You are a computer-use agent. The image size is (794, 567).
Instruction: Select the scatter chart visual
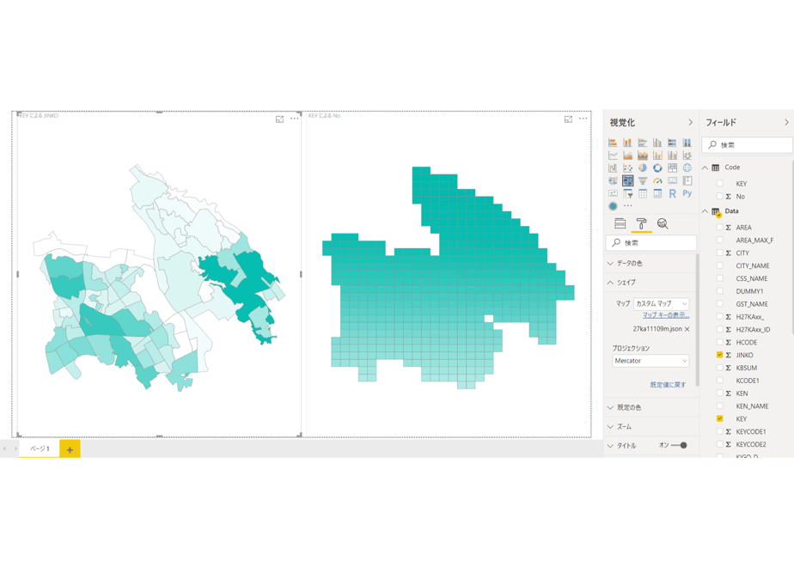point(627,168)
